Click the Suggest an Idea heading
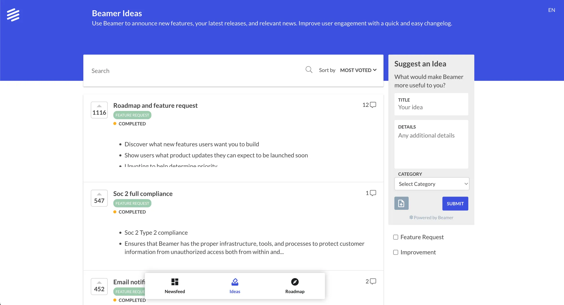 tap(420, 64)
